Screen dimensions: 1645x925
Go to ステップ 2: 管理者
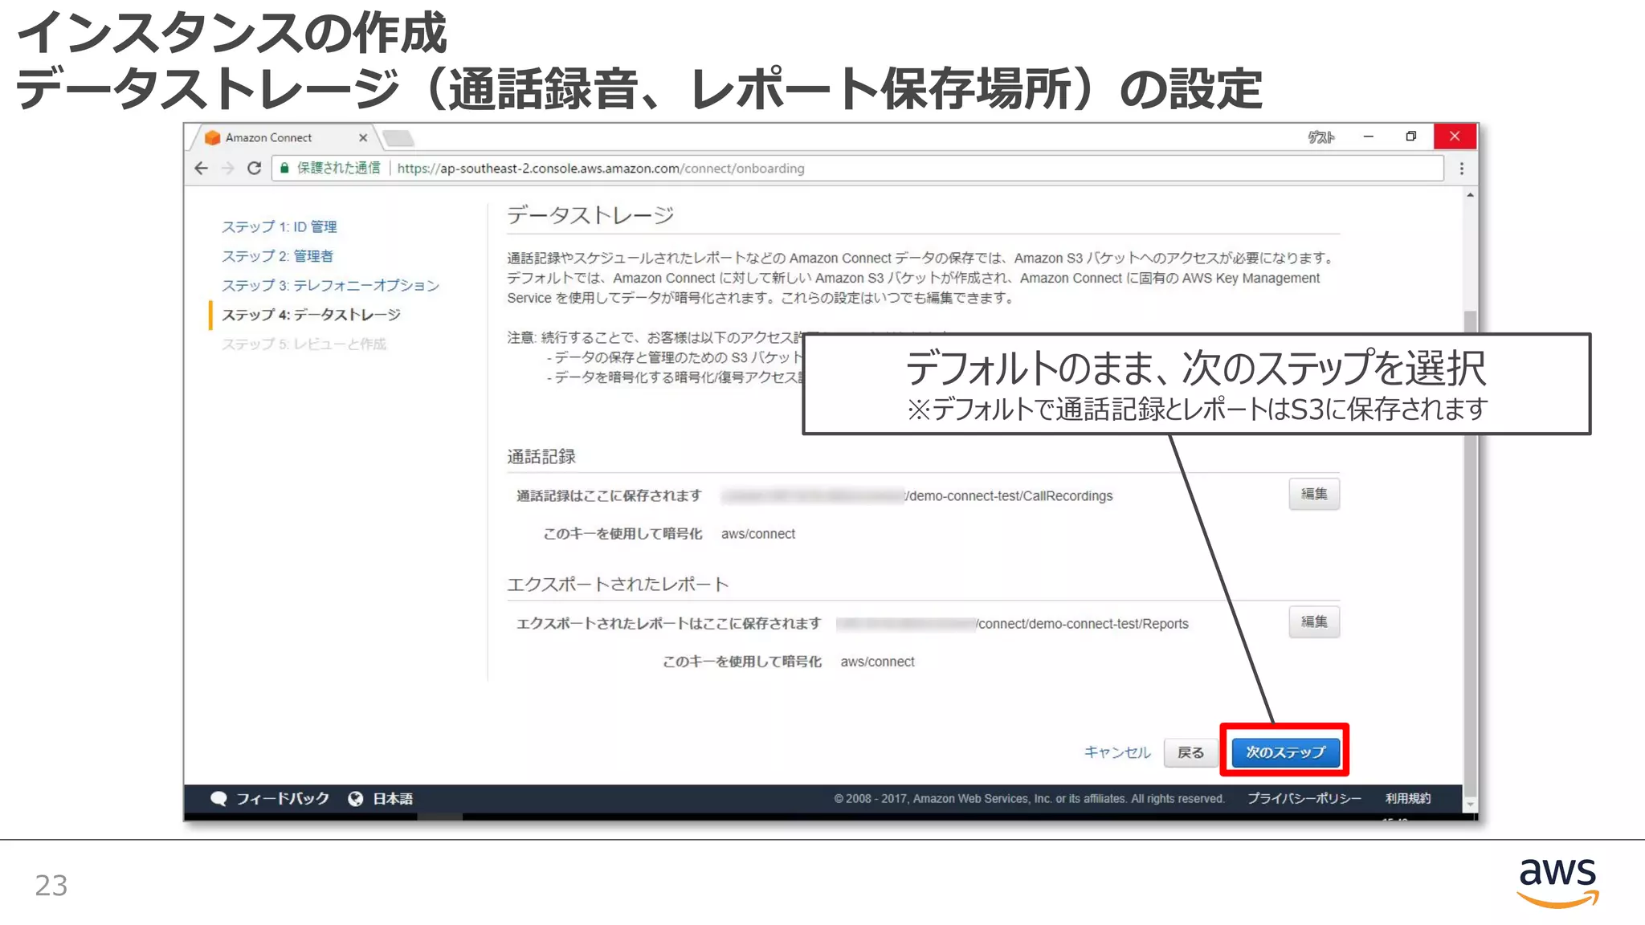[277, 256]
